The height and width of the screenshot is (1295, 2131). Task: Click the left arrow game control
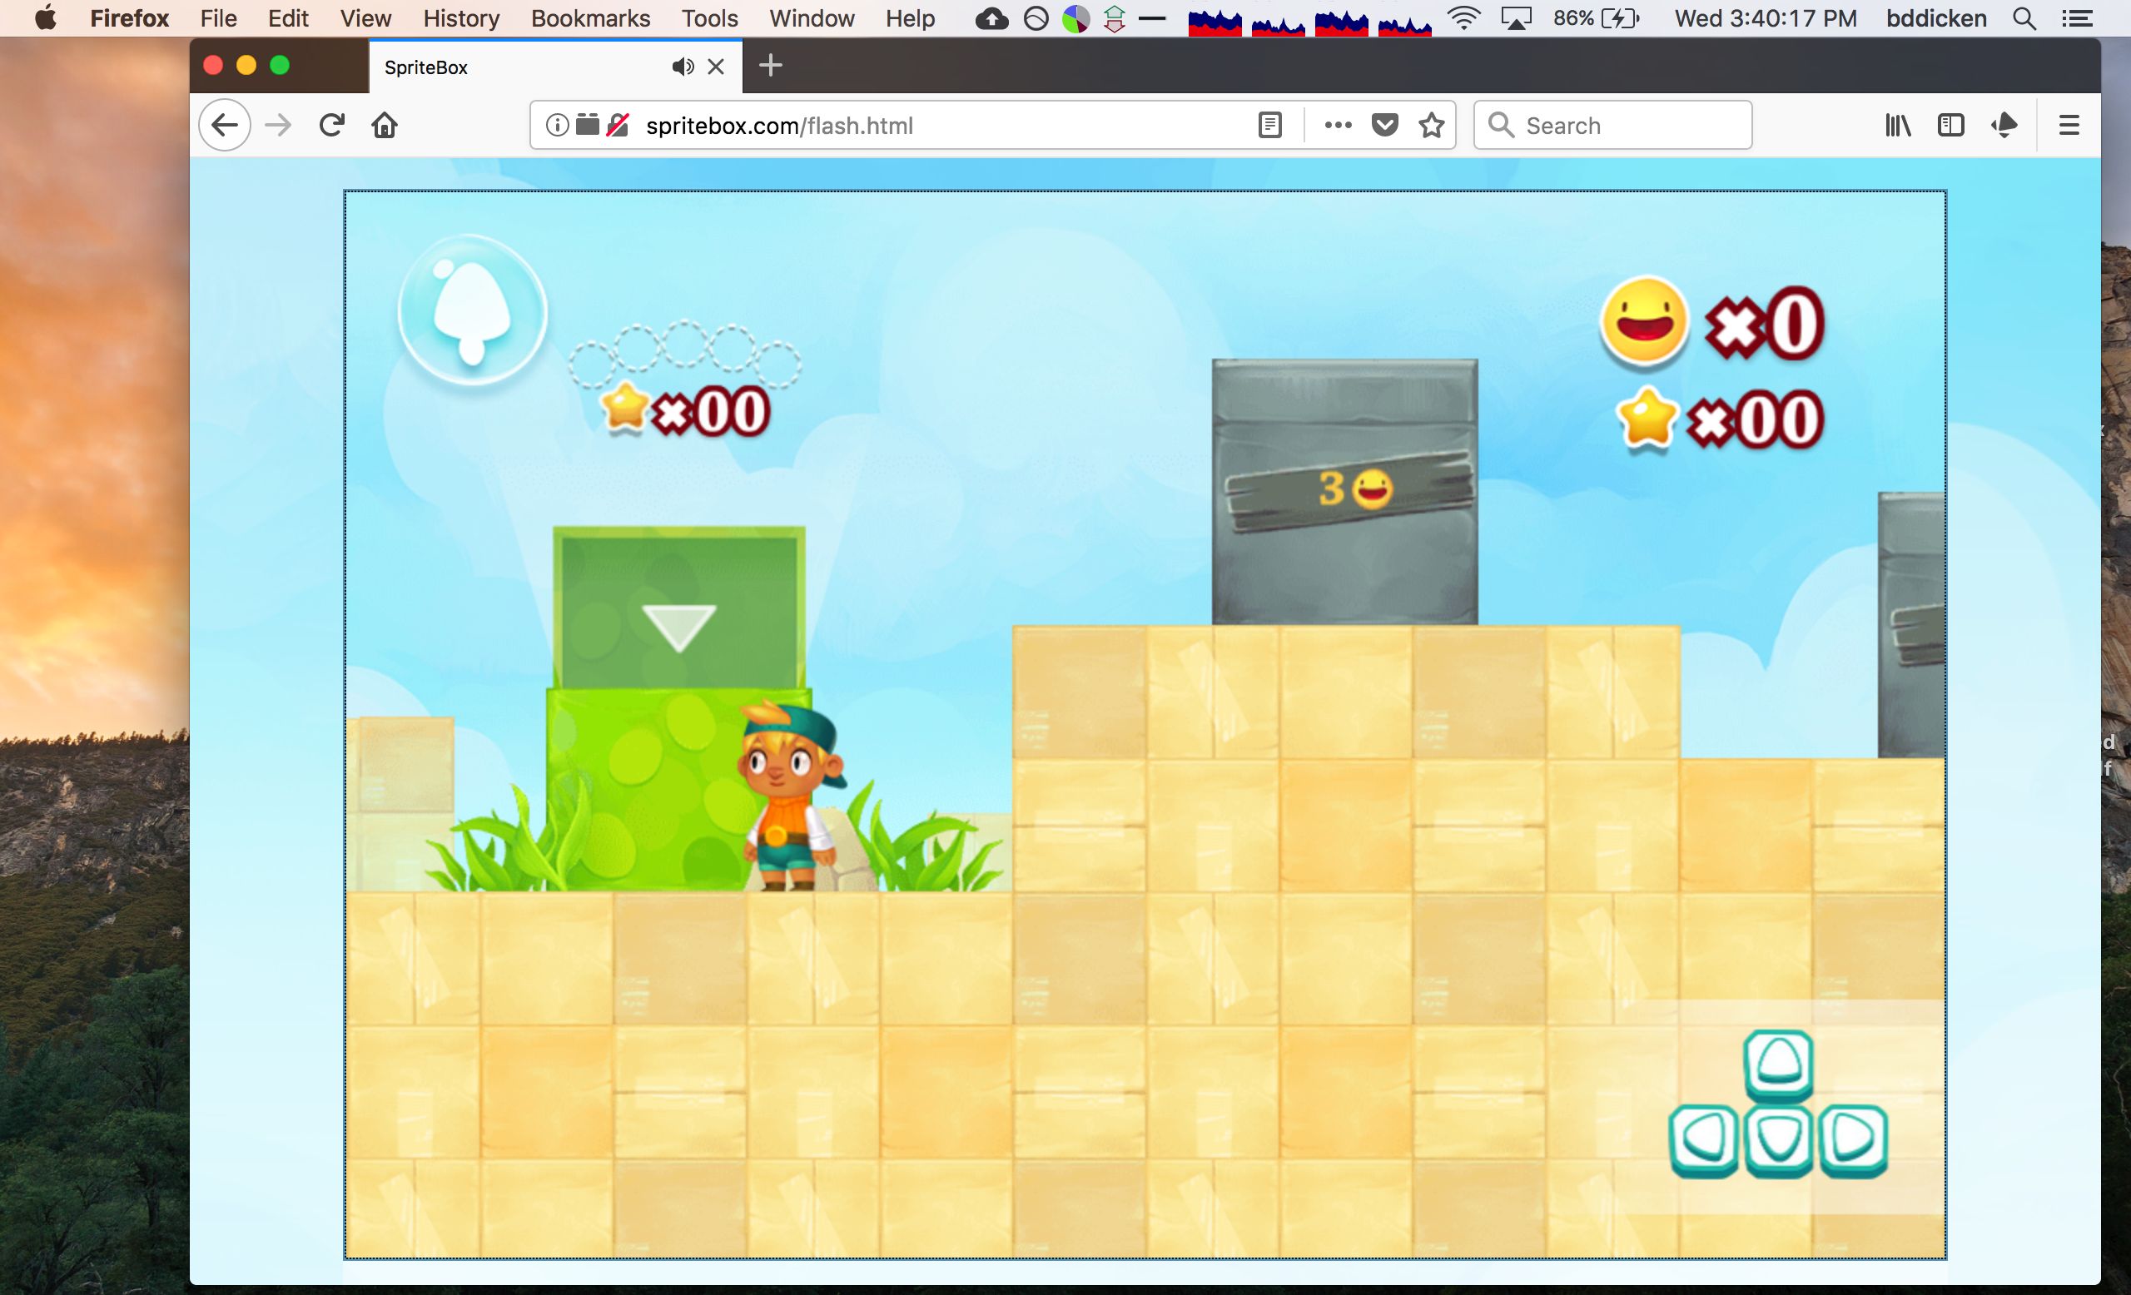coord(1704,1139)
